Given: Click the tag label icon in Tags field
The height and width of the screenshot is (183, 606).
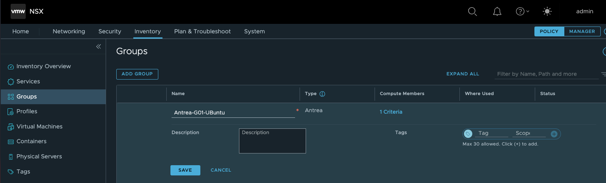Looking at the screenshot, I should click(468, 134).
